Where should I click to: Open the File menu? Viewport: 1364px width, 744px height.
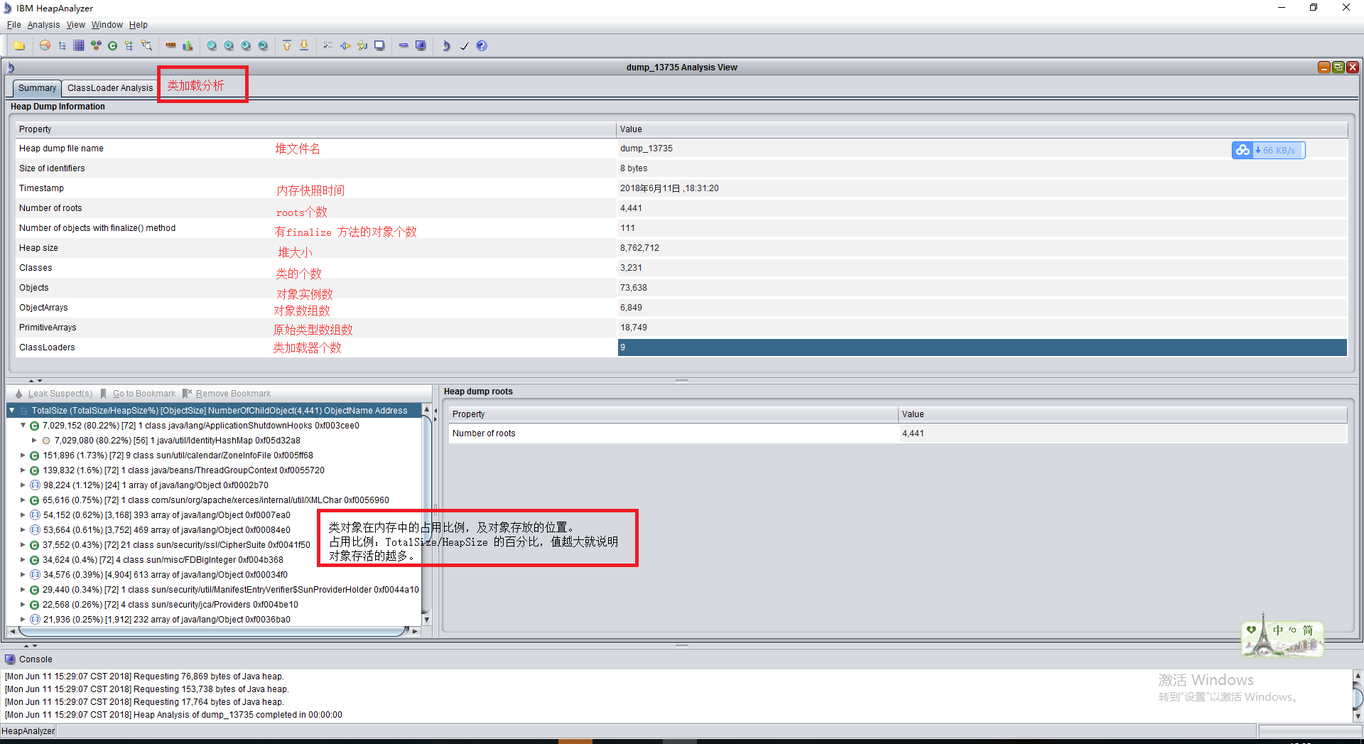[x=14, y=25]
